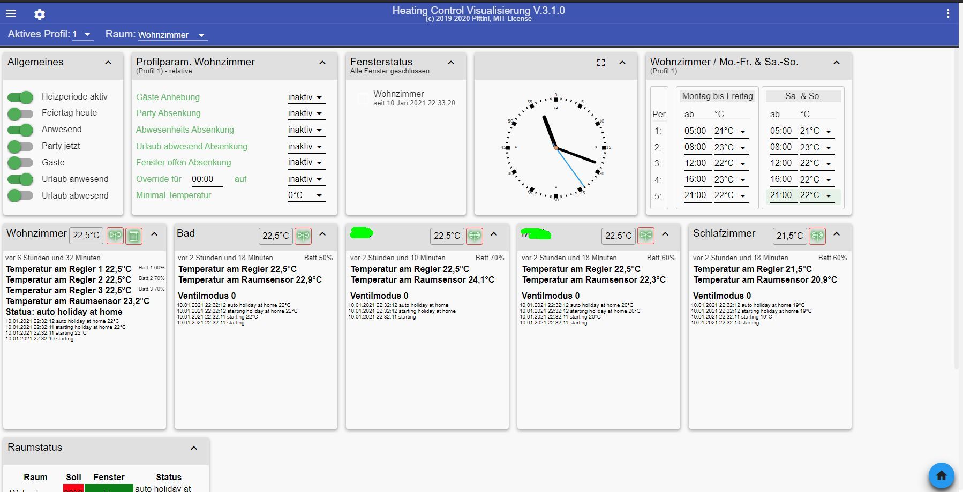Open the Gäste Anhebung inaktiv dropdown
This screenshot has width=963, height=492.
[306, 97]
